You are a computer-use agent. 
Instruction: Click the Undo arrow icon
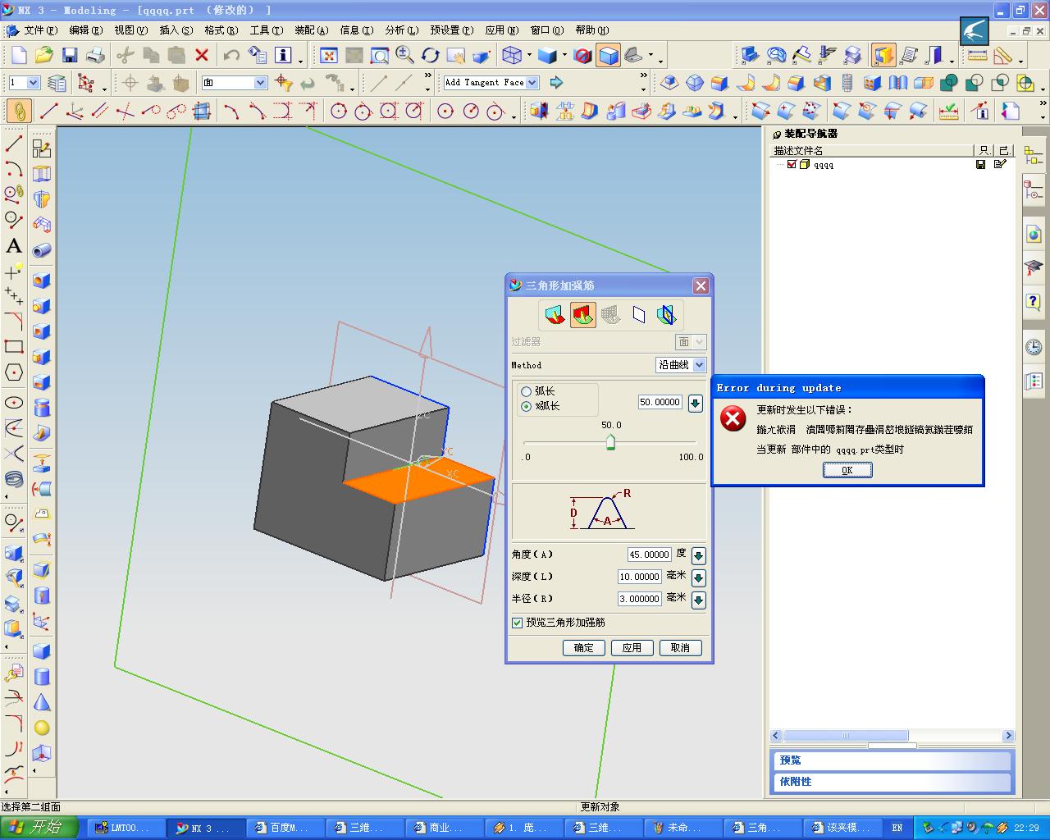click(232, 55)
